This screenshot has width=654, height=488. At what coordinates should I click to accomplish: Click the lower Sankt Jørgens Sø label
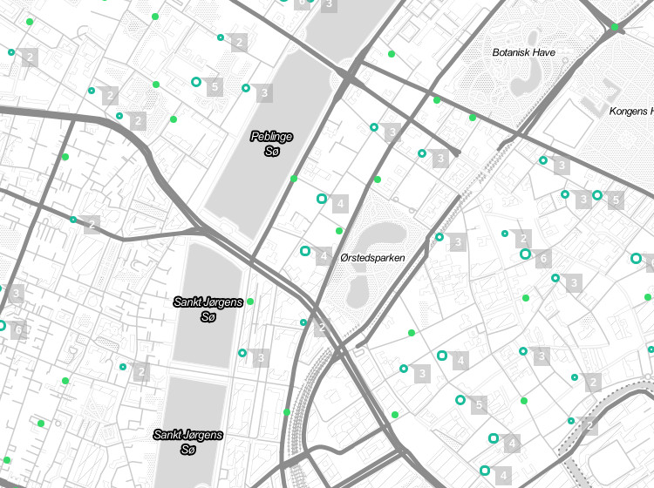tap(187, 442)
